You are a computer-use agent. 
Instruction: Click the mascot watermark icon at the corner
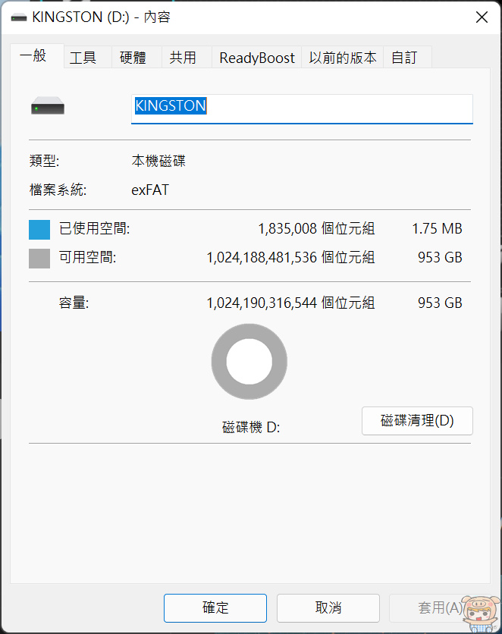pos(480,614)
